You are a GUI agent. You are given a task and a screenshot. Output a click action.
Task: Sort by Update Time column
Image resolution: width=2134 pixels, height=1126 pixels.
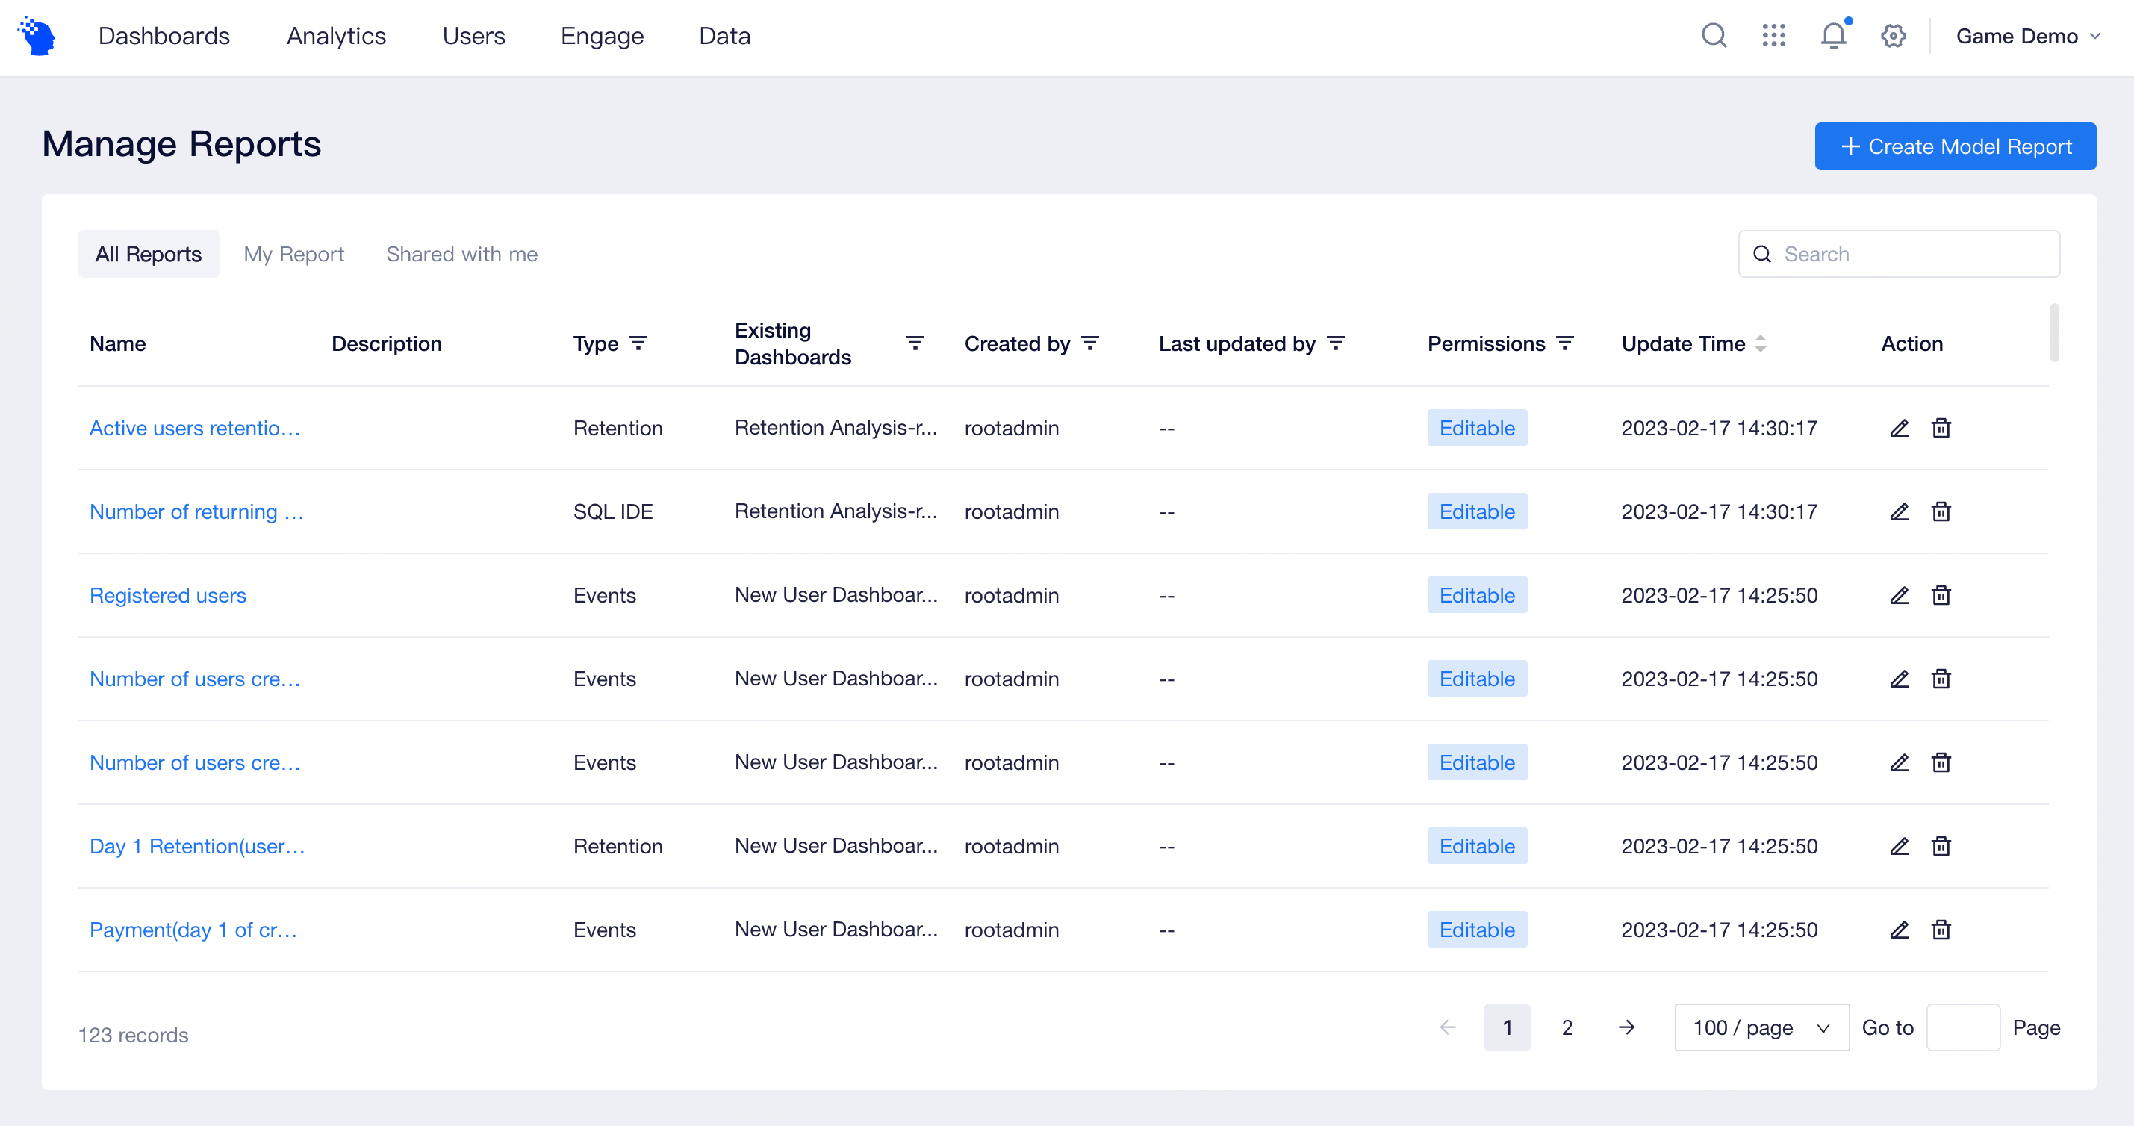(1761, 343)
